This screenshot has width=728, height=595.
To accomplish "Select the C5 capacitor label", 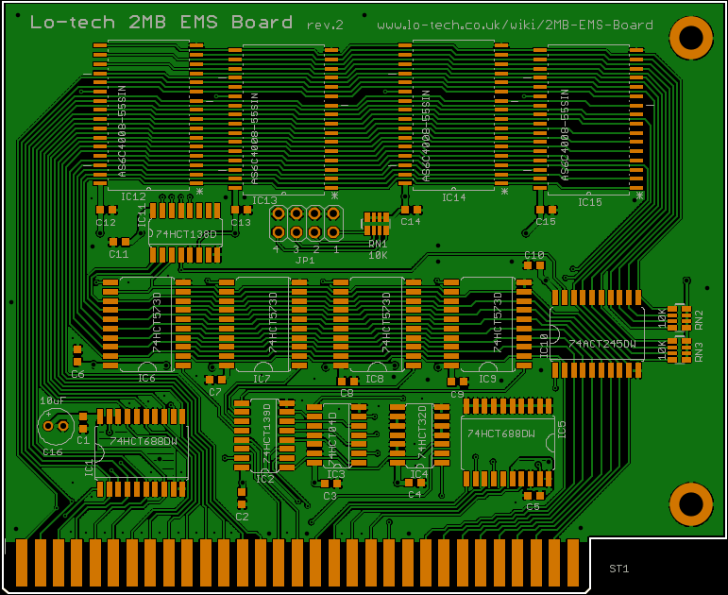I will pyautogui.click(x=533, y=507).
